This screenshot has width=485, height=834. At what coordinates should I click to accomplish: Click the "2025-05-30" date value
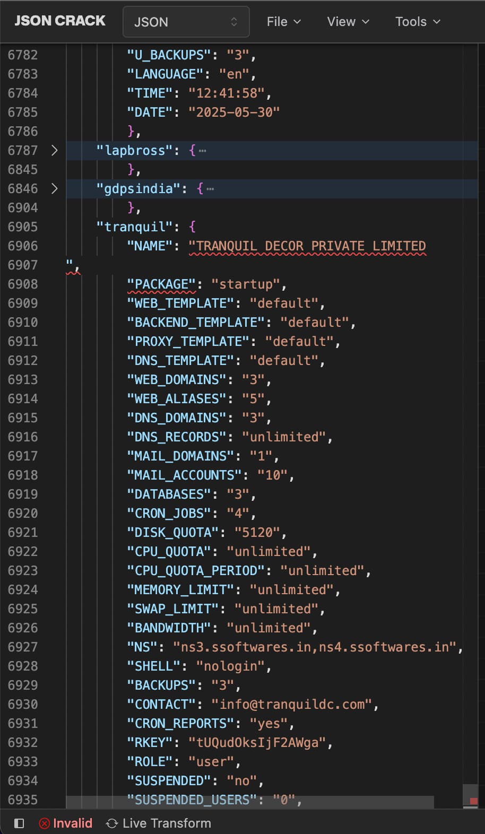click(235, 112)
